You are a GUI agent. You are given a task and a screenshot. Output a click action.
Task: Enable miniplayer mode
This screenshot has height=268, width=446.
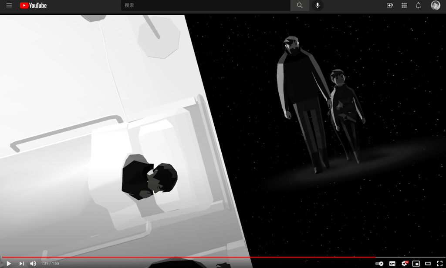click(x=416, y=264)
